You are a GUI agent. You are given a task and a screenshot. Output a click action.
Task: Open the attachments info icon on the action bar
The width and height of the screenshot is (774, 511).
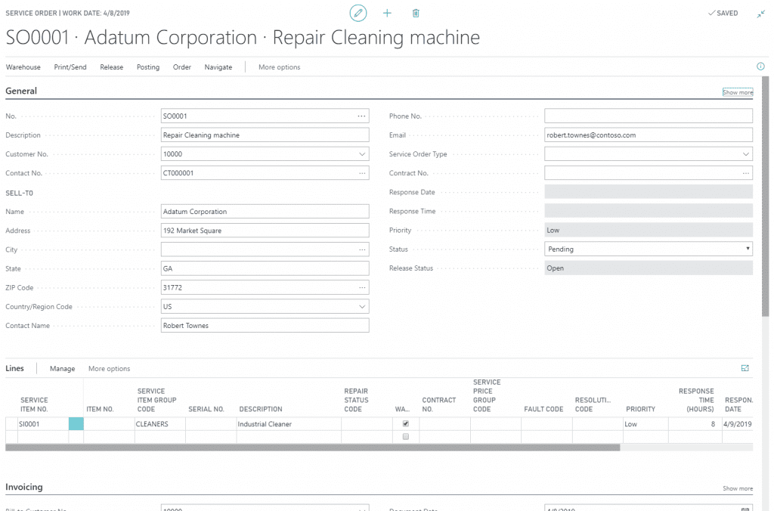coord(760,67)
